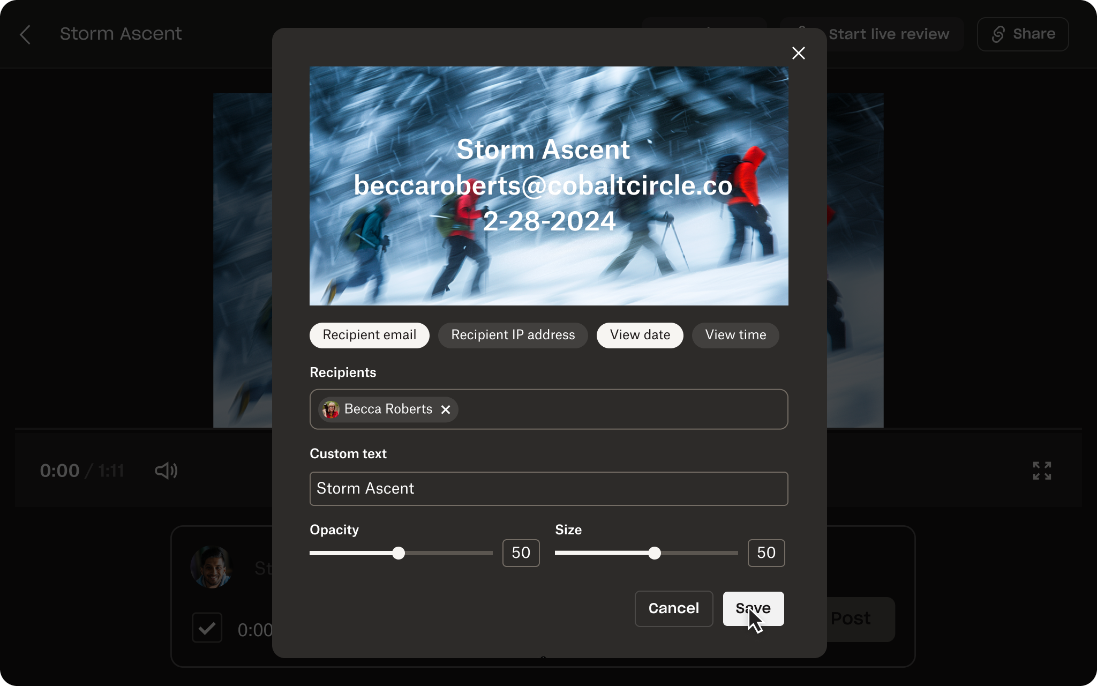The height and width of the screenshot is (686, 1097).
Task: Click the 0:00 current time display
Action: pos(59,471)
